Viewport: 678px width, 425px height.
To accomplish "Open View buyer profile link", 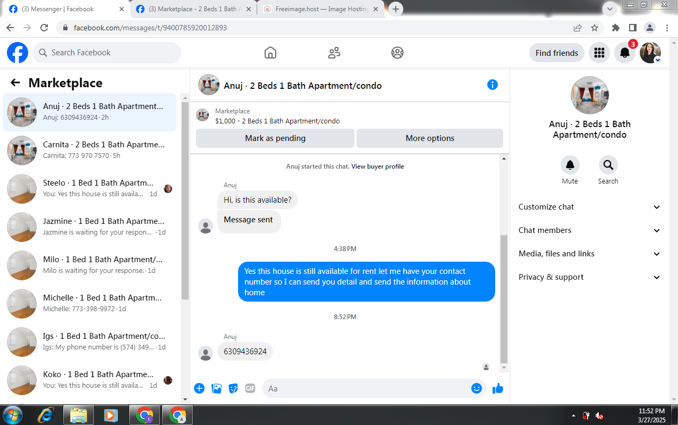I will 377,166.
